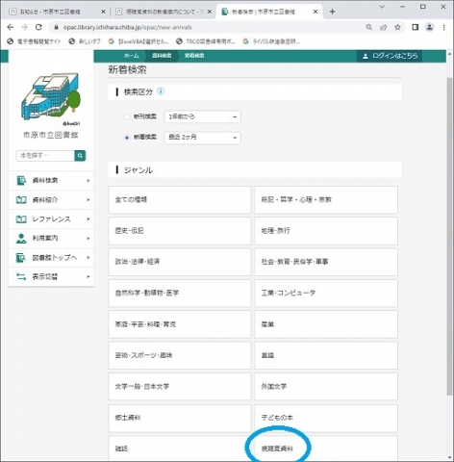Viewport: 454px width, 462px height.
Task: Open the Chrome profile avatar
Action: tap(430, 27)
